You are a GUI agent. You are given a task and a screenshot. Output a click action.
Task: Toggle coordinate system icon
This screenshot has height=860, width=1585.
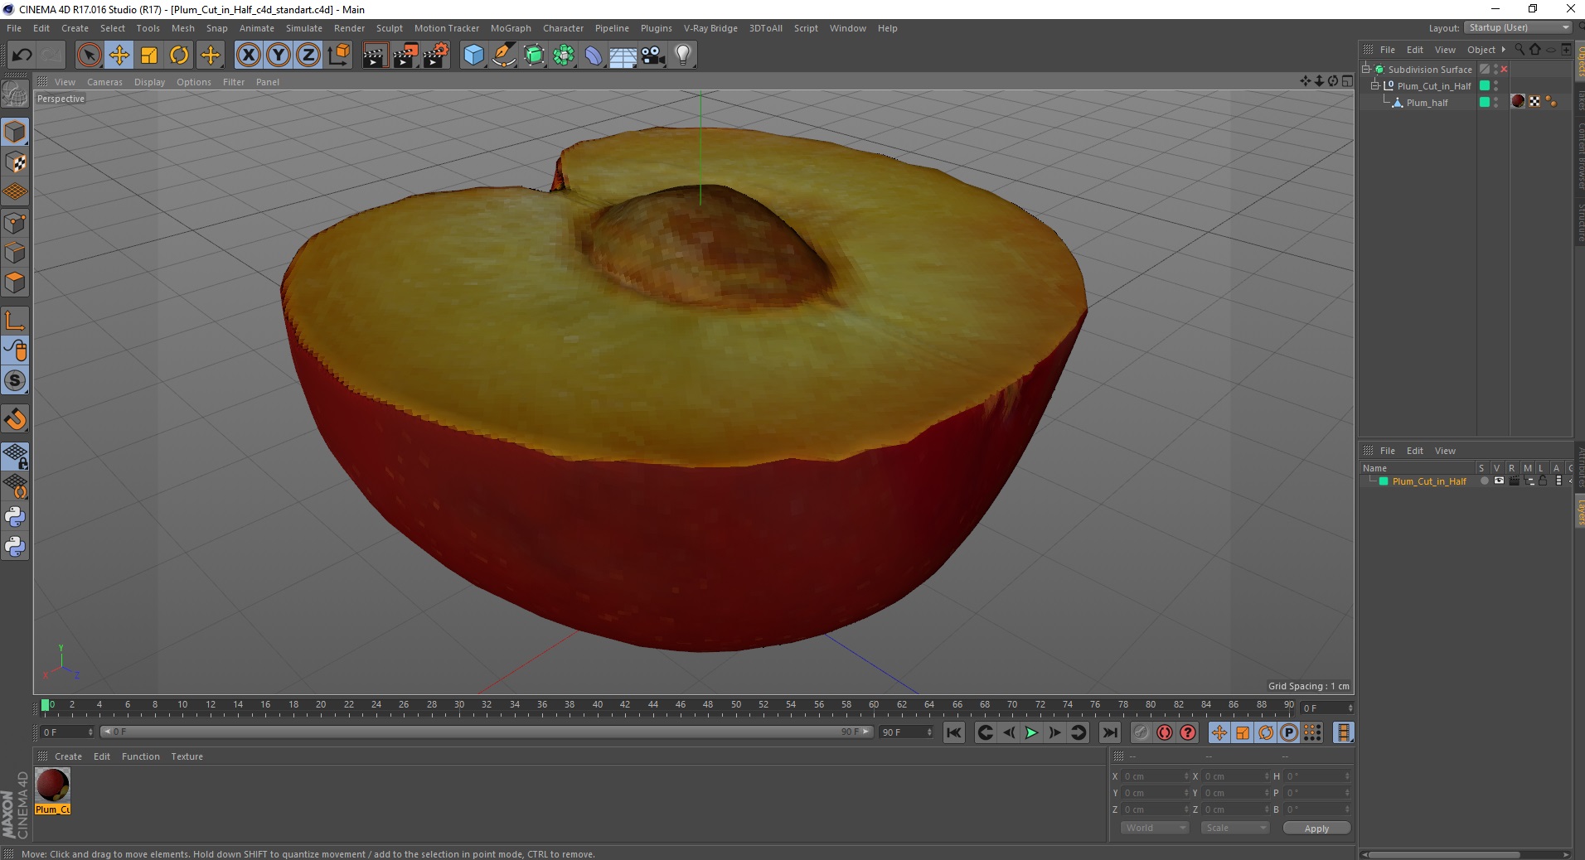tap(338, 56)
